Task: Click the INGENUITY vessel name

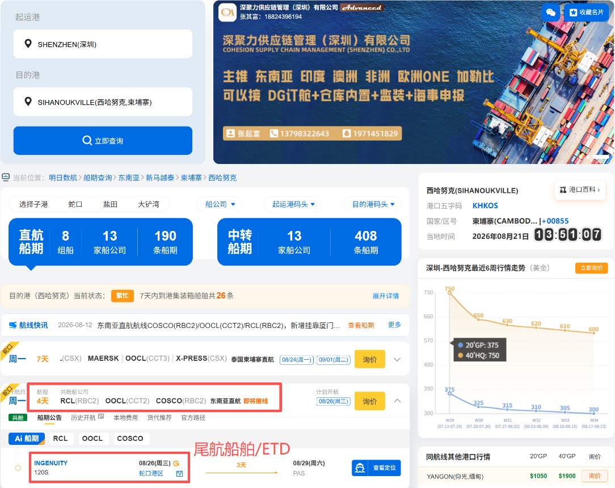Action: click(50, 463)
